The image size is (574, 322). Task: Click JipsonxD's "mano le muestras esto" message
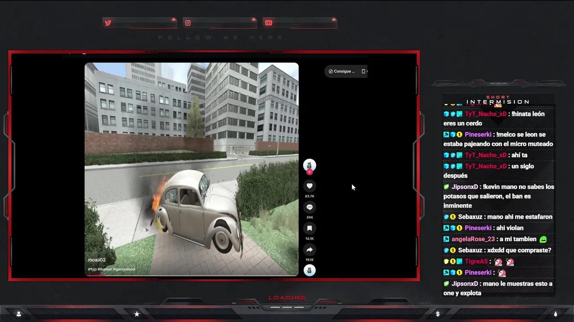(x=498, y=288)
